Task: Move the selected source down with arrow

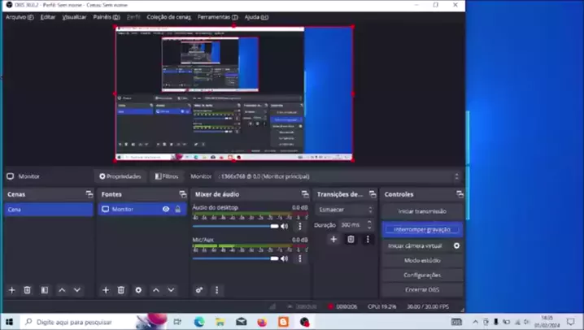Action: tap(171, 290)
